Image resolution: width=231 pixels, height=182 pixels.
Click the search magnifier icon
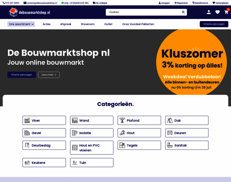[x=183, y=12]
